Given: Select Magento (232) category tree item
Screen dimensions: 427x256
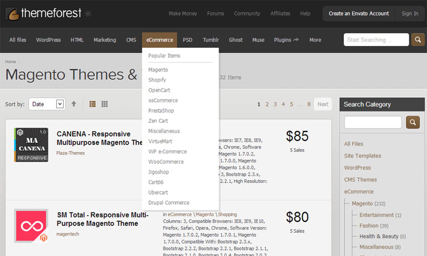Looking at the screenshot, I should (x=368, y=204).
